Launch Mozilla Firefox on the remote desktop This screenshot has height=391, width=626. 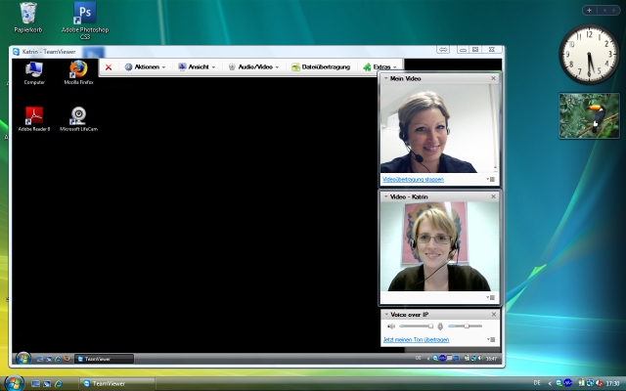(78, 72)
